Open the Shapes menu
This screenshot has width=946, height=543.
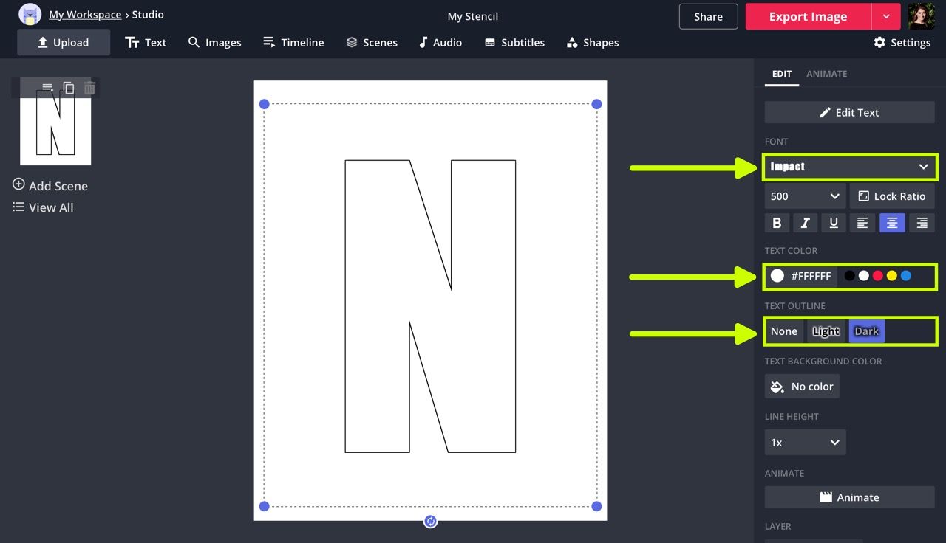592,43
